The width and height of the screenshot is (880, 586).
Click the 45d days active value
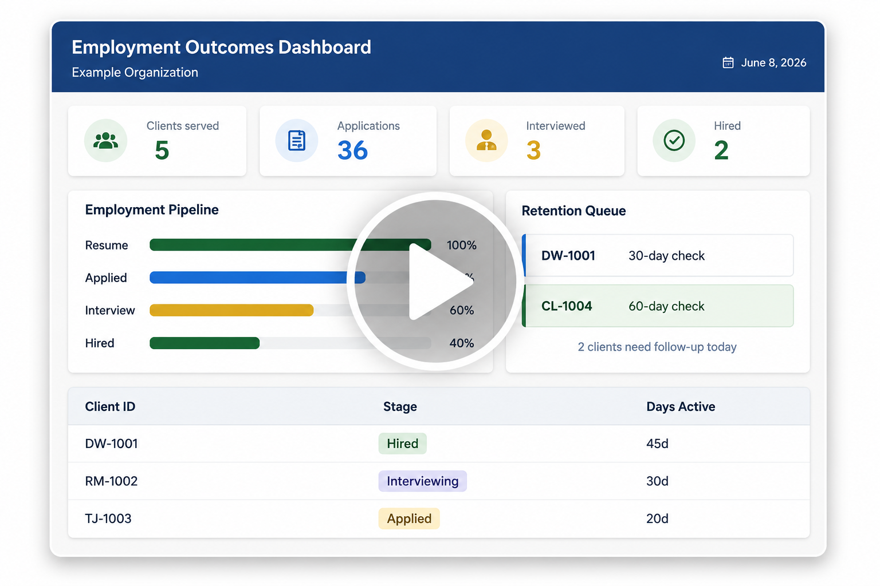tap(657, 444)
